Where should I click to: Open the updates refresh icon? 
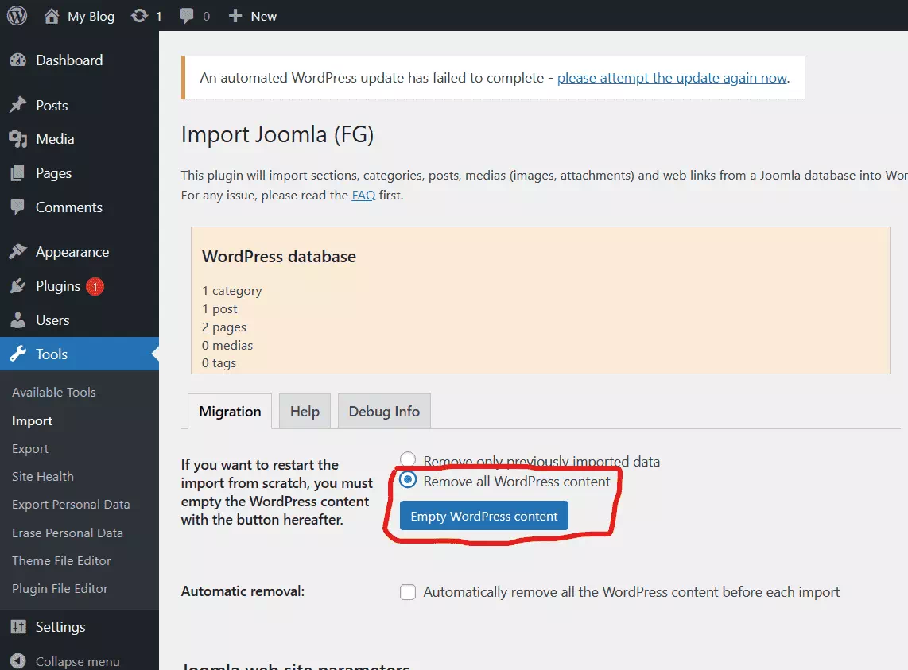[x=140, y=16]
